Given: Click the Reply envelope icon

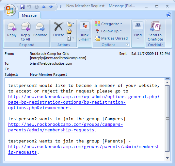Looking at the screenshot, I should point(12,27).
